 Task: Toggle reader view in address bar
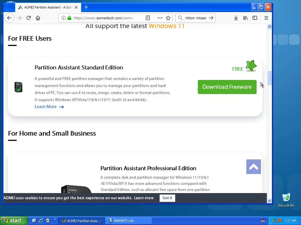point(148,18)
